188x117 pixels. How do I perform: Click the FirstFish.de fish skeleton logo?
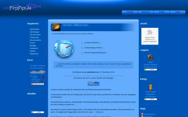[22, 7]
